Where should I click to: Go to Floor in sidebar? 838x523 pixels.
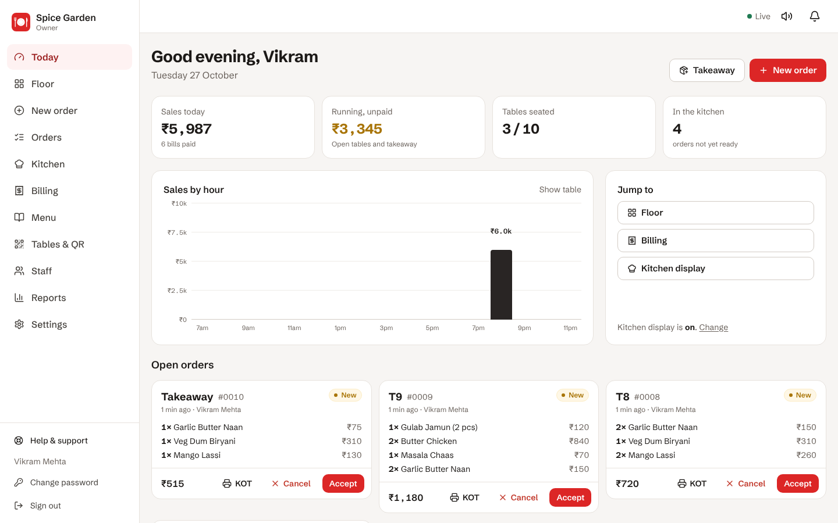click(70, 84)
